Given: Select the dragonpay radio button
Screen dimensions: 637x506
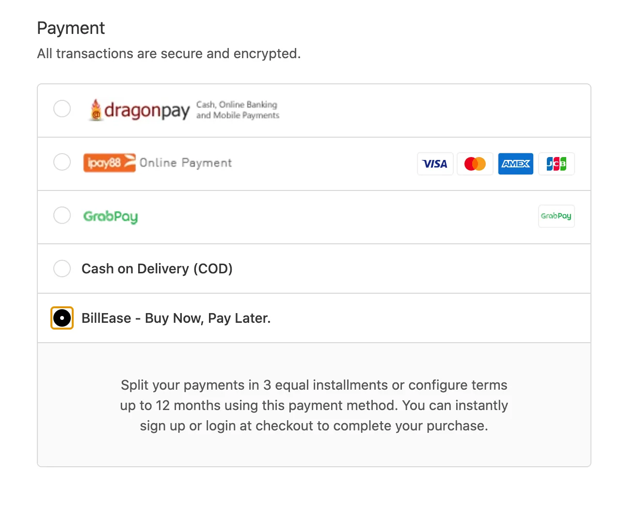Looking at the screenshot, I should [62, 109].
